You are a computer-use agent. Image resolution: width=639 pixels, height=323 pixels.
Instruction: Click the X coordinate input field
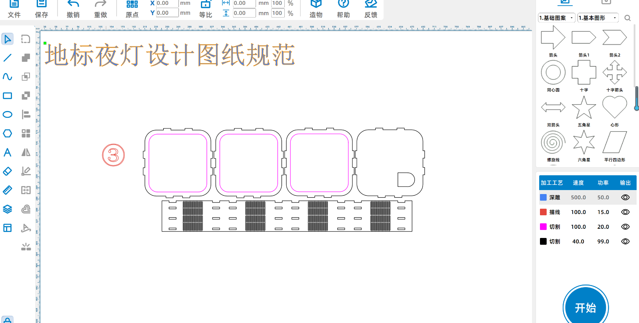click(167, 3)
